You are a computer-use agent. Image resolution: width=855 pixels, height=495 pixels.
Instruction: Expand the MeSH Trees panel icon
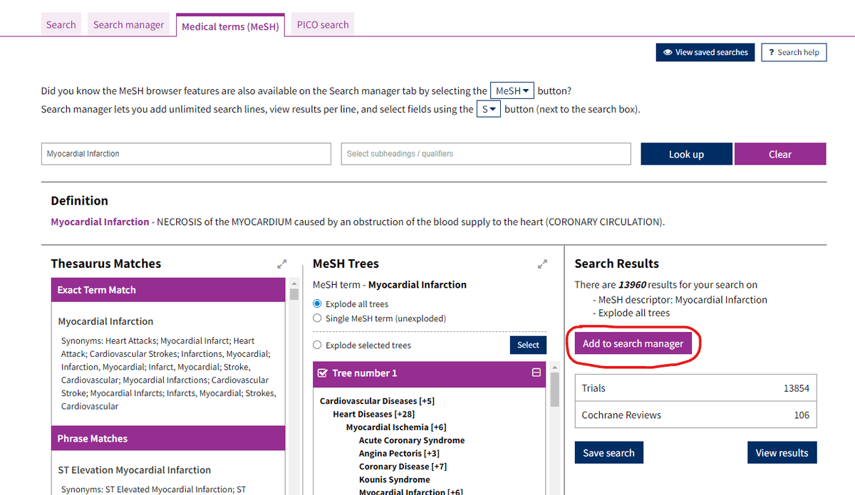pyautogui.click(x=543, y=264)
